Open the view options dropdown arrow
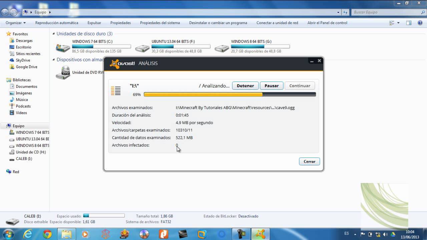Image resolution: width=427 pixels, height=240 pixels. (x=398, y=23)
